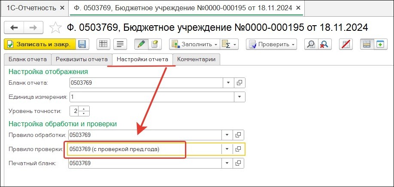Click the save diskette icon
This screenshot has width=394, height=187.
pyautogui.click(x=82, y=44)
